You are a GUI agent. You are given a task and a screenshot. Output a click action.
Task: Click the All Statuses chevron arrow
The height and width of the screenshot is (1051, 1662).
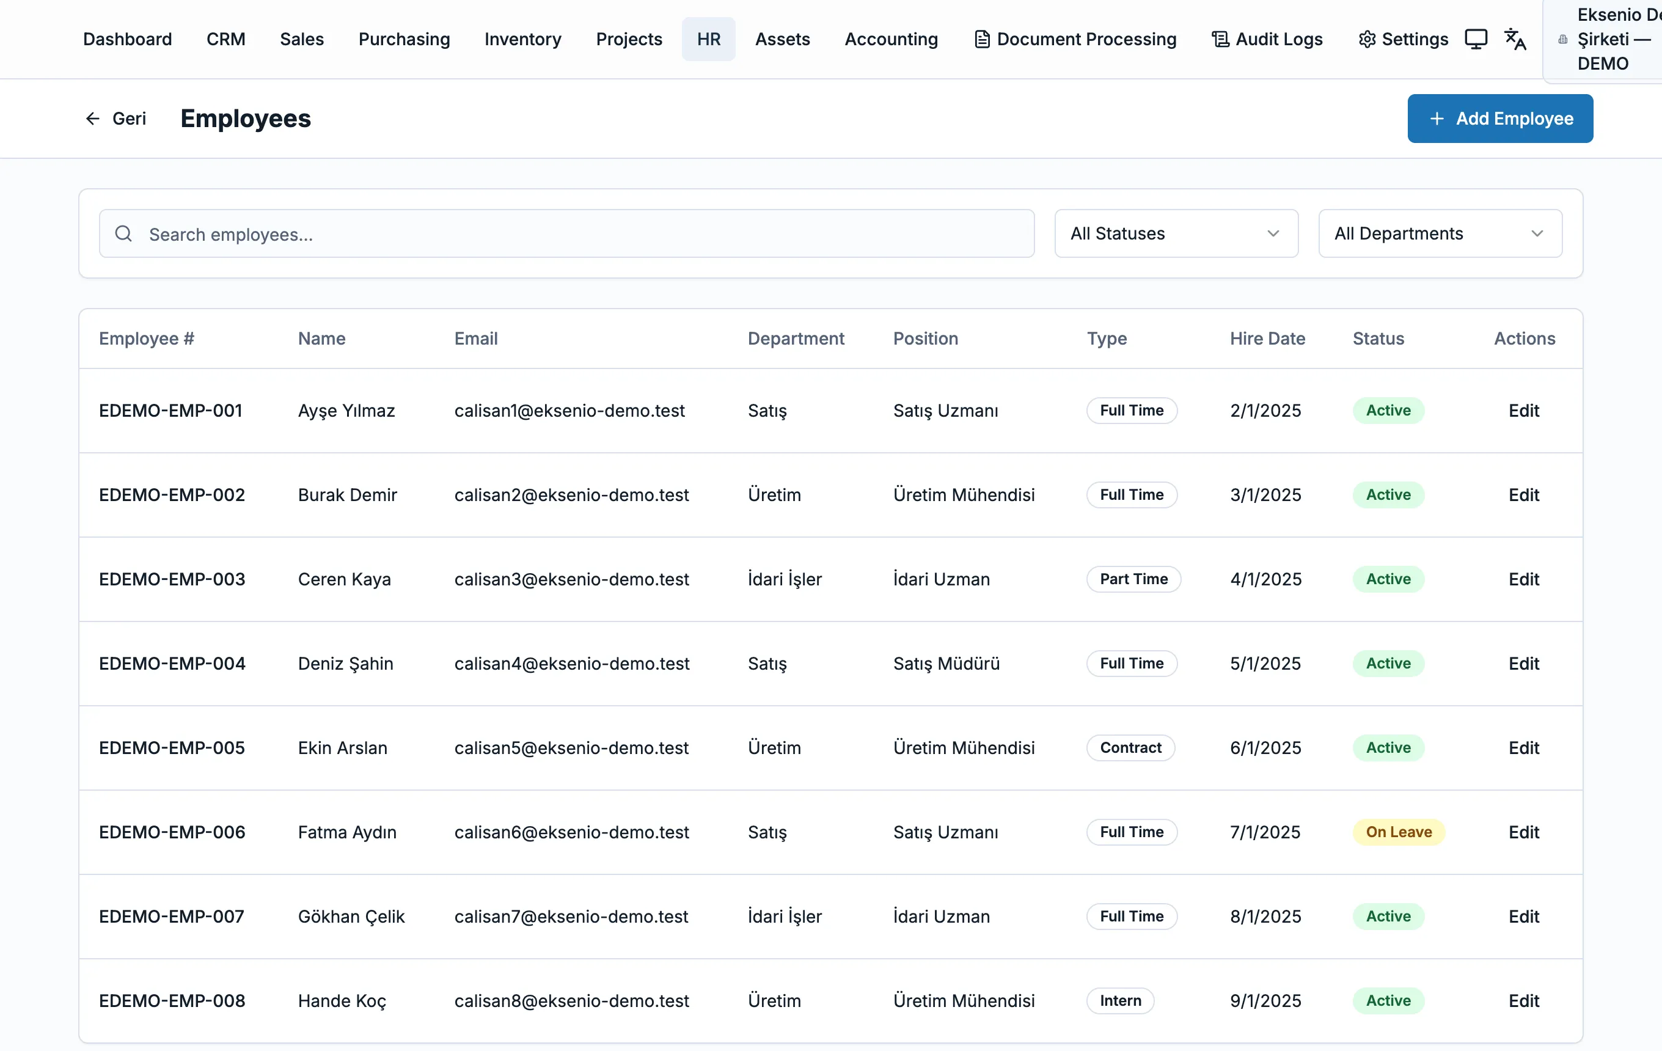[x=1273, y=234]
